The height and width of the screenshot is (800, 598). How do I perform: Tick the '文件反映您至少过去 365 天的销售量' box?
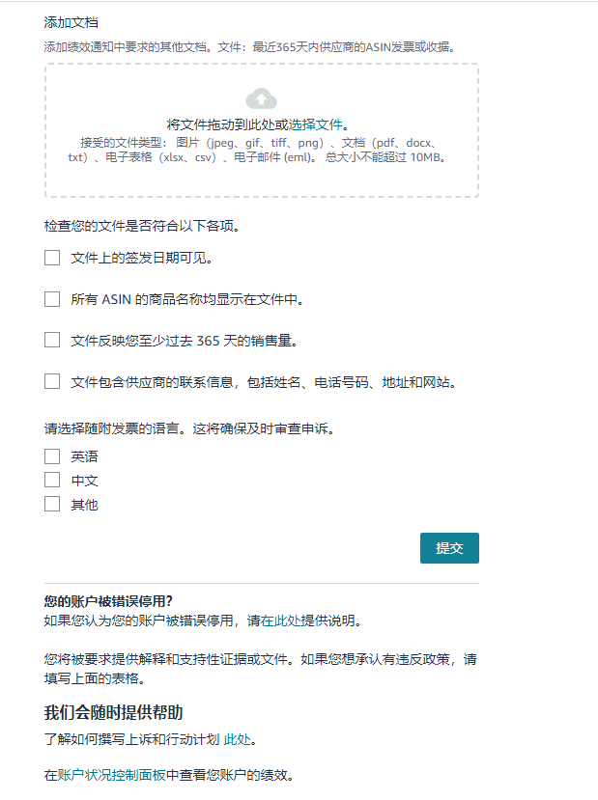(52, 340)
